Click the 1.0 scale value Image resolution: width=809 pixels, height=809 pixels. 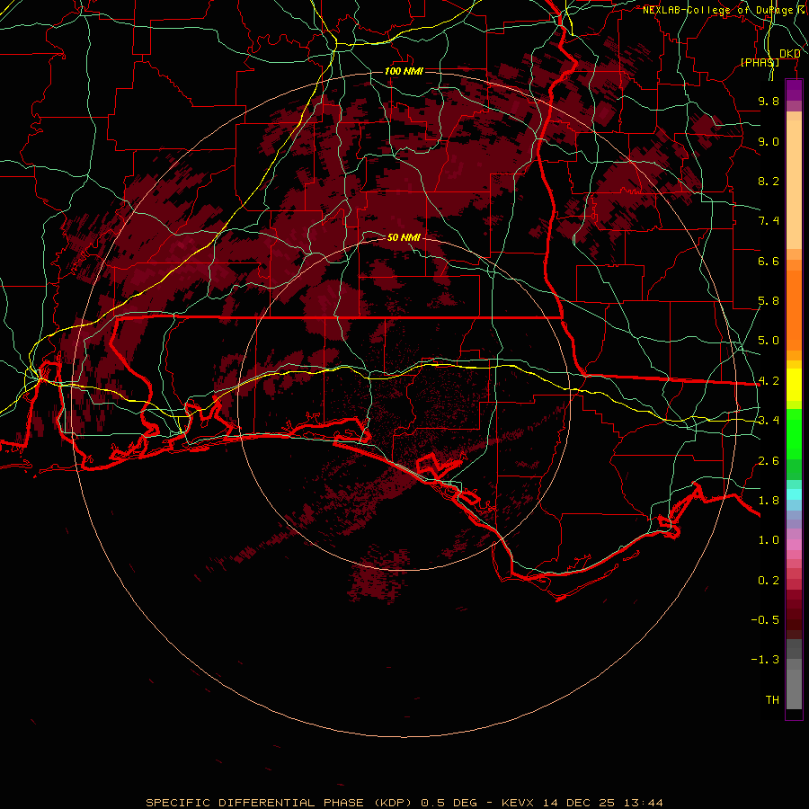coord(769,540)
